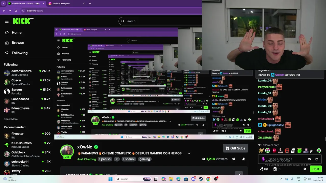Click the gaming tag
326x183 pixels.
(x=145, y=159)
